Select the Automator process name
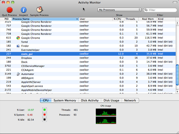 28,74
